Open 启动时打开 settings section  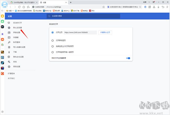tap(18, 23)
